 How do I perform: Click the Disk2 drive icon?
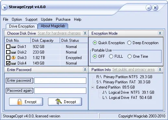[x=14, y=52]
